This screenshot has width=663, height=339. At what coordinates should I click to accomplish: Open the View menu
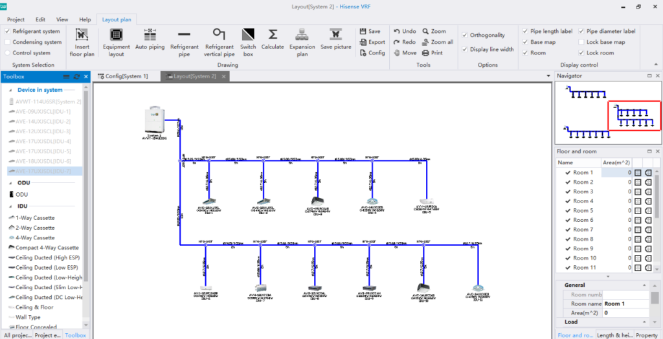click(x=62, y=19)
